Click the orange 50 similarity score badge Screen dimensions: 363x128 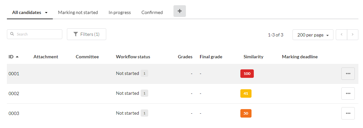point(246,113)
